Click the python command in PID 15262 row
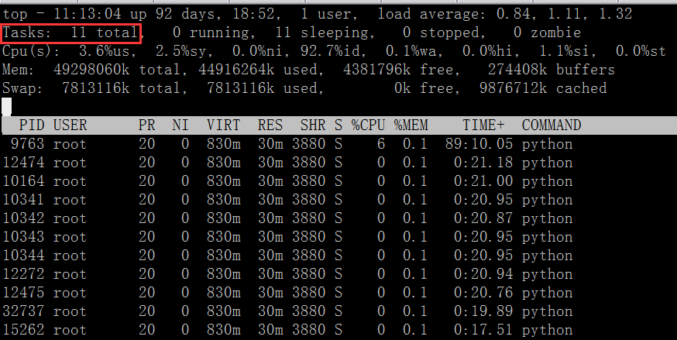 [548, 330]
